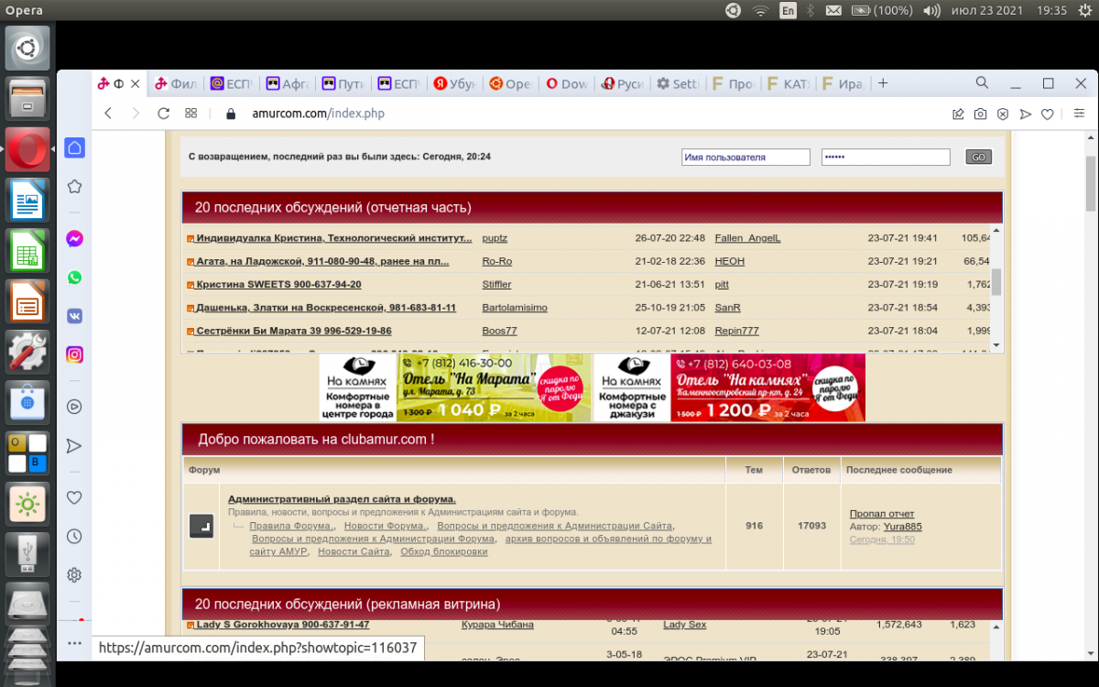Viewport: 1099px width, 687px height.
Task: Click the heart icon in address bar
Action: 1048,114
